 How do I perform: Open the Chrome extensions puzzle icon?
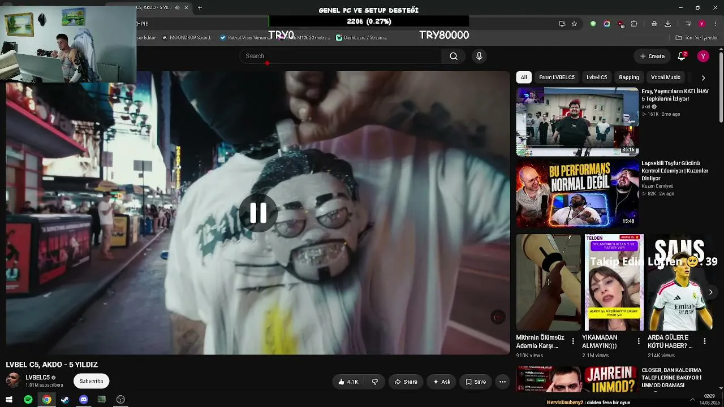pyautogui.click(x=634, y=24)
